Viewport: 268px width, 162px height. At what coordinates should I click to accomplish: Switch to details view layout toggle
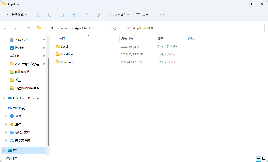[x=258, y=159]
